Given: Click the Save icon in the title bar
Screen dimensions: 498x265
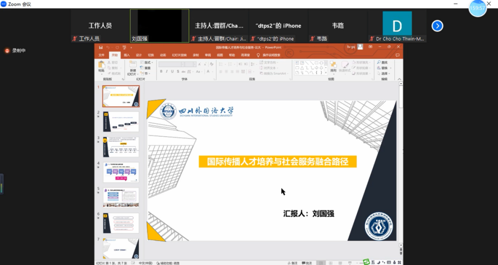Looking at the screenshot, I should [101, 47].
